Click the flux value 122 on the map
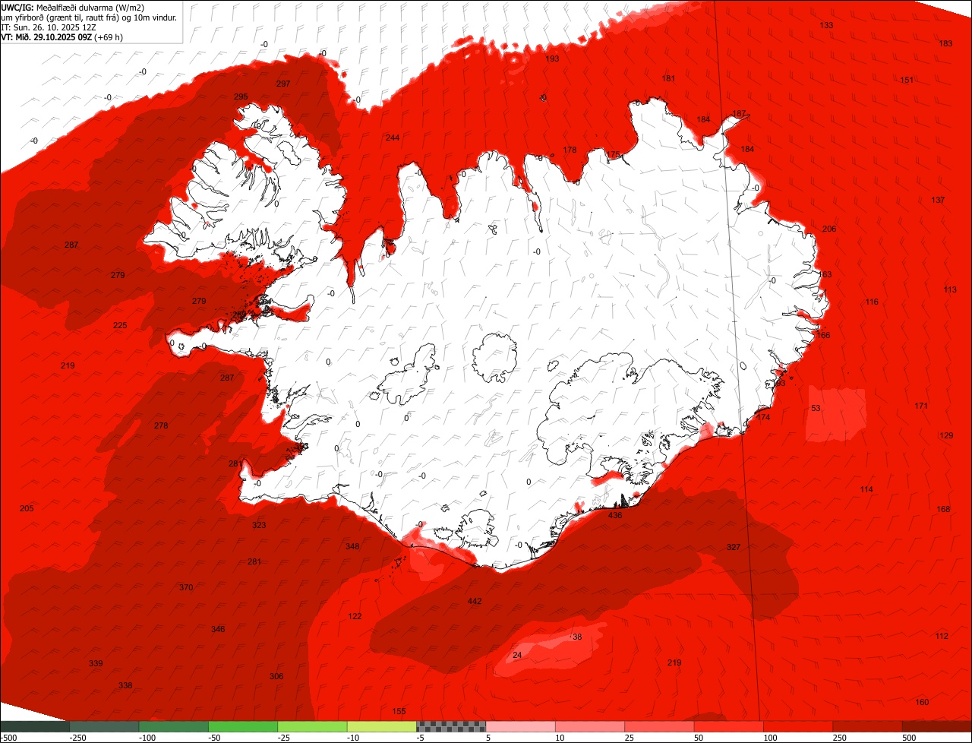The width and height of the screenshot is (972, 743). pyautogui.click(x=355, y=617)
